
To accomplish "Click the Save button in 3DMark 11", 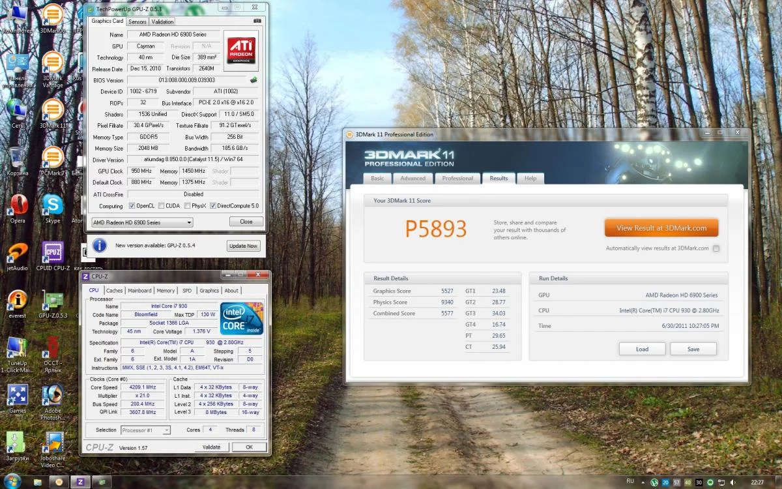I will (693, 349).
